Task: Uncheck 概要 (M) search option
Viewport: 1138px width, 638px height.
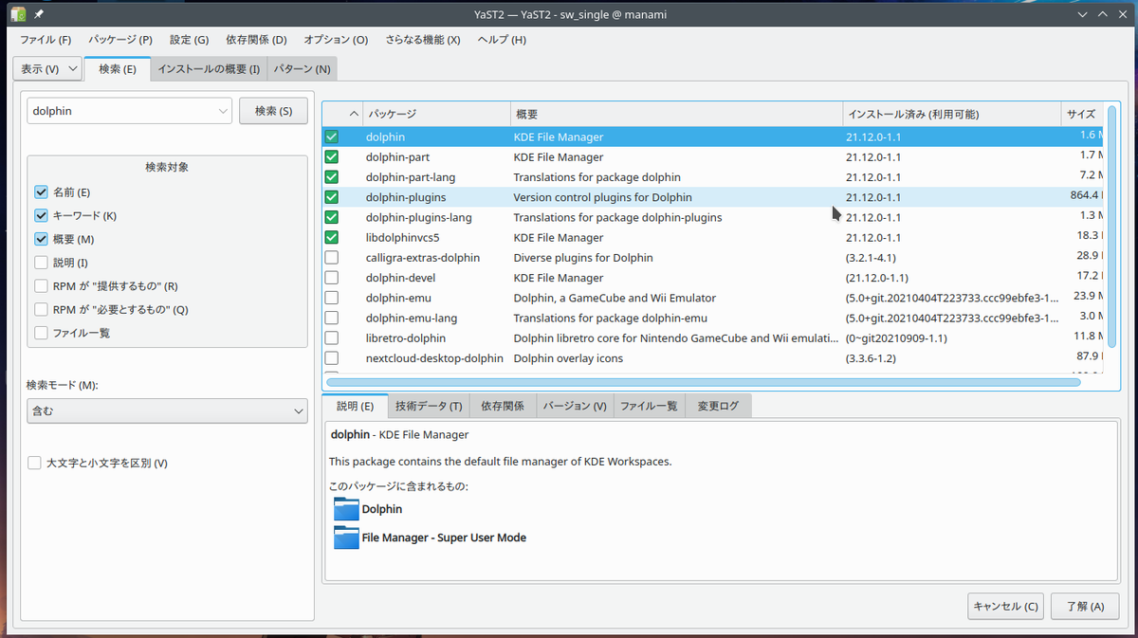Action: (41, 239)
